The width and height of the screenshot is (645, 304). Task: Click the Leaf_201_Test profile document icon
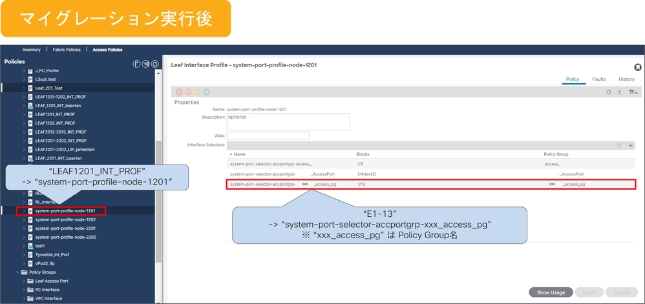(x=30, y=88)
